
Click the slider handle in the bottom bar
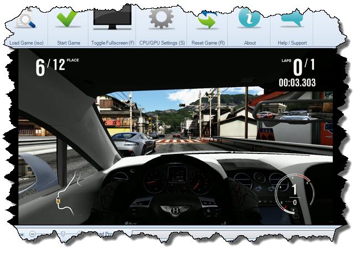coord(63,233)
